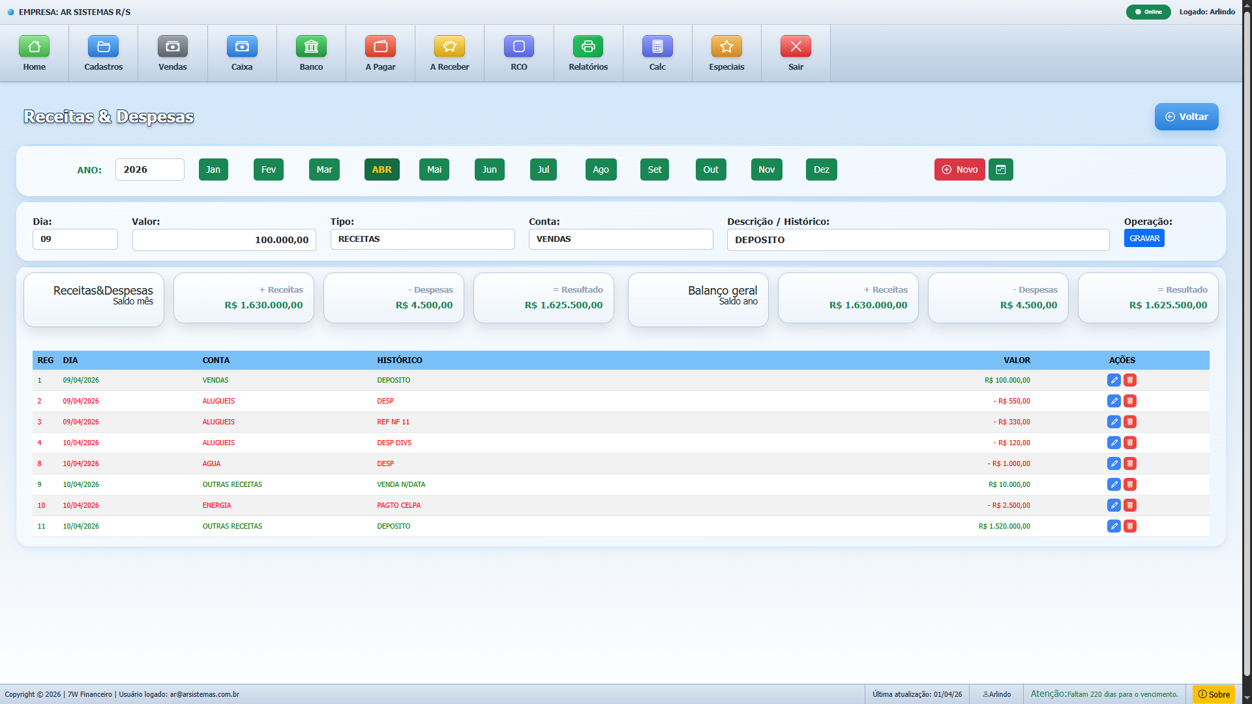The image size is (1252, 704).
Task: Open the Home icon in toolbar
Action: point(35,46)
